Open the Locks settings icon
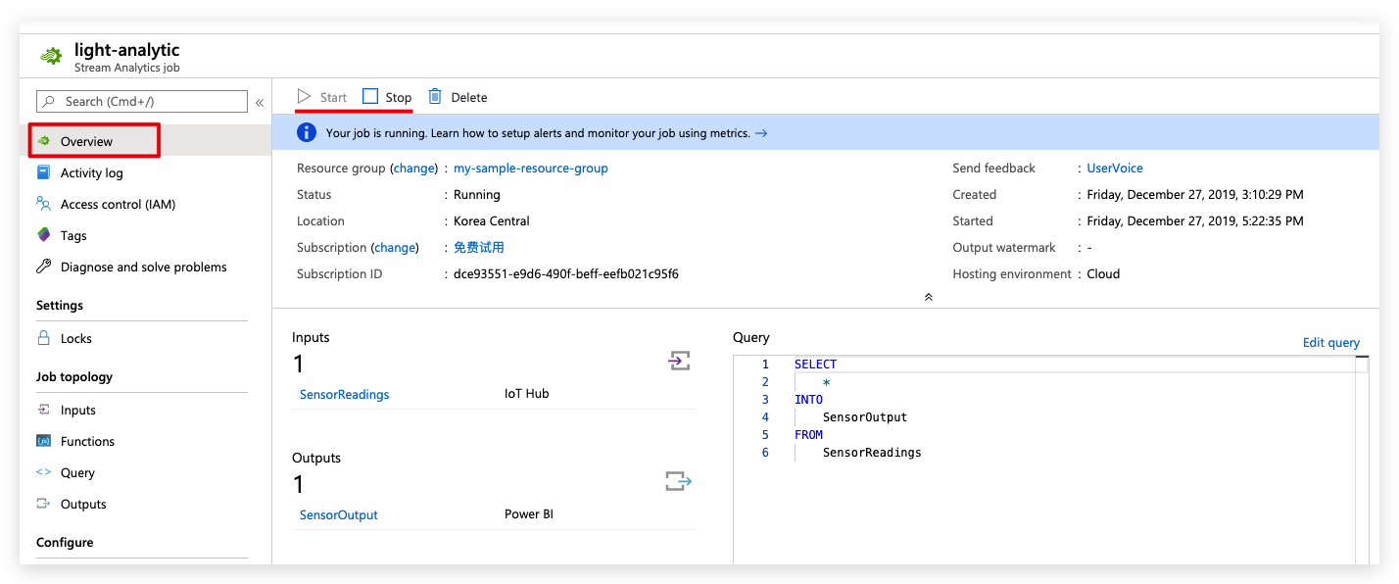 click(43, 338)
